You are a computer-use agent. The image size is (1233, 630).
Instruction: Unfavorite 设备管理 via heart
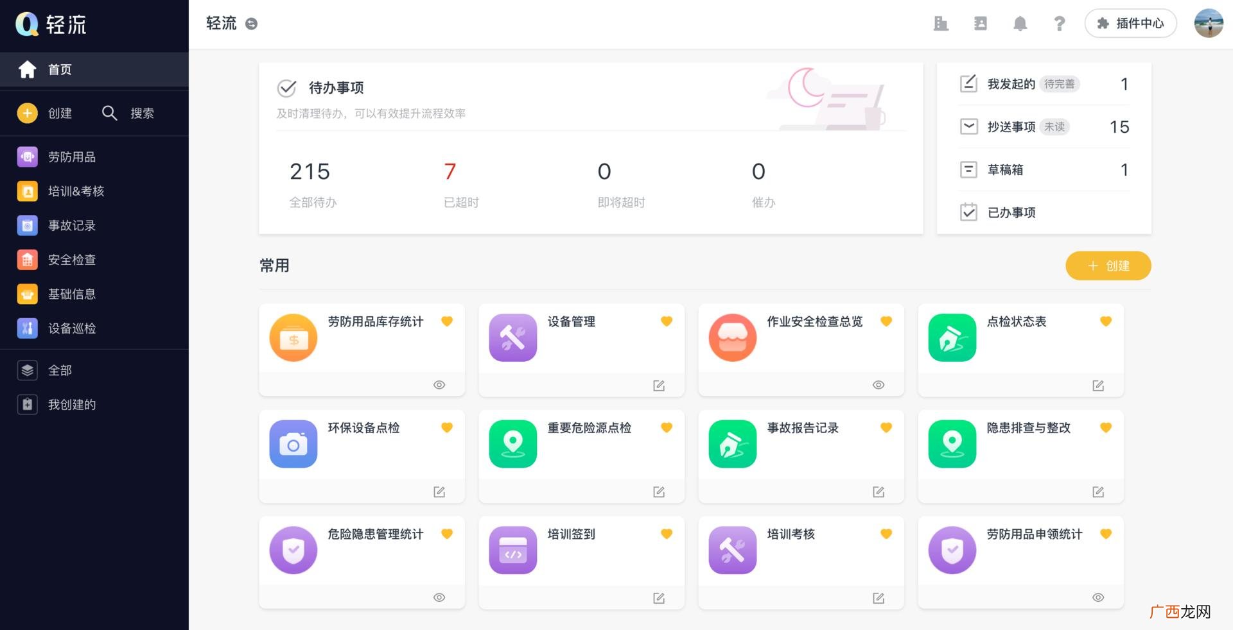click(667, 321)
